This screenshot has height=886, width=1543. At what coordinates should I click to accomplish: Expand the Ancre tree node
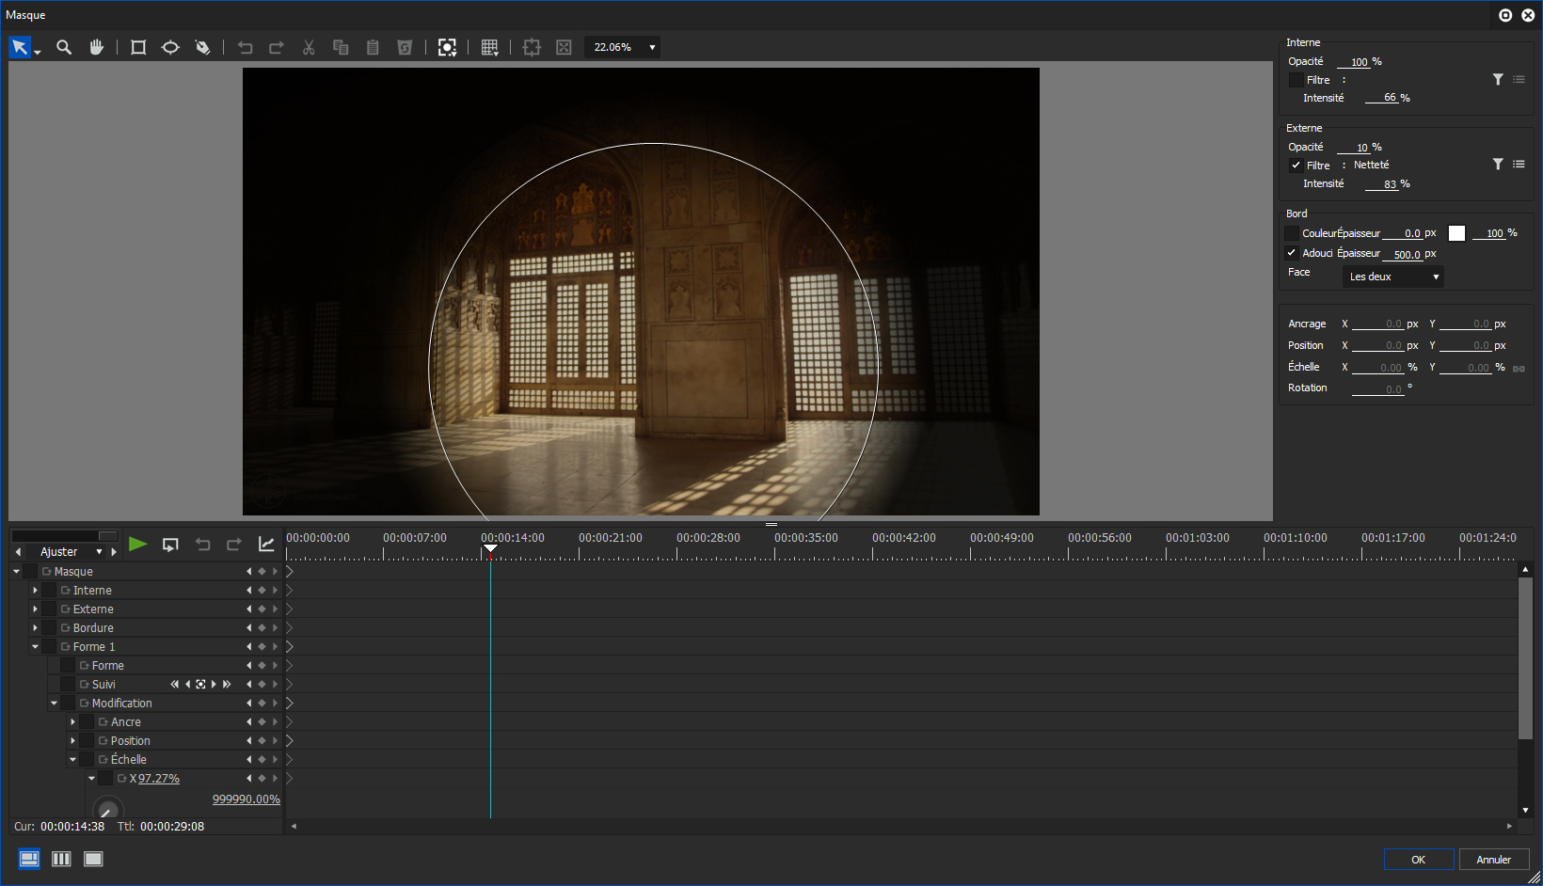coord(72,721)
